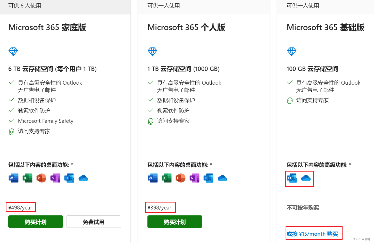Click the OneNote icon in the Personal plan
Screen dimensions: 374x243
[194, 178]
